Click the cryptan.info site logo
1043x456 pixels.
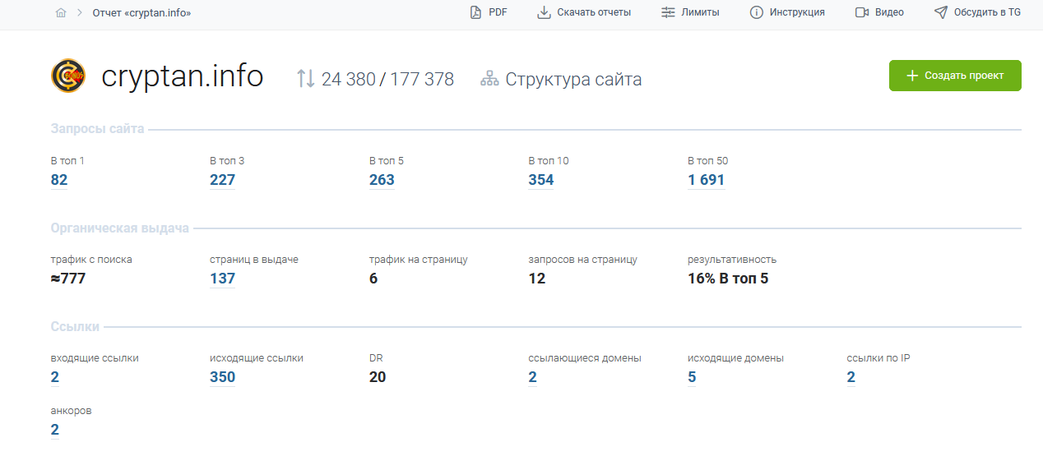pyautogui.click(x=68, y=76)
